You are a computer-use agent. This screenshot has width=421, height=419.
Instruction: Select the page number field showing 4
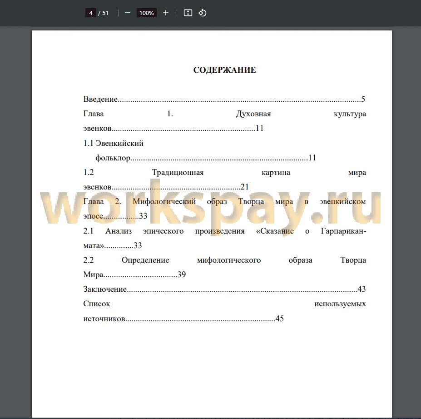(x=91, y=13)
